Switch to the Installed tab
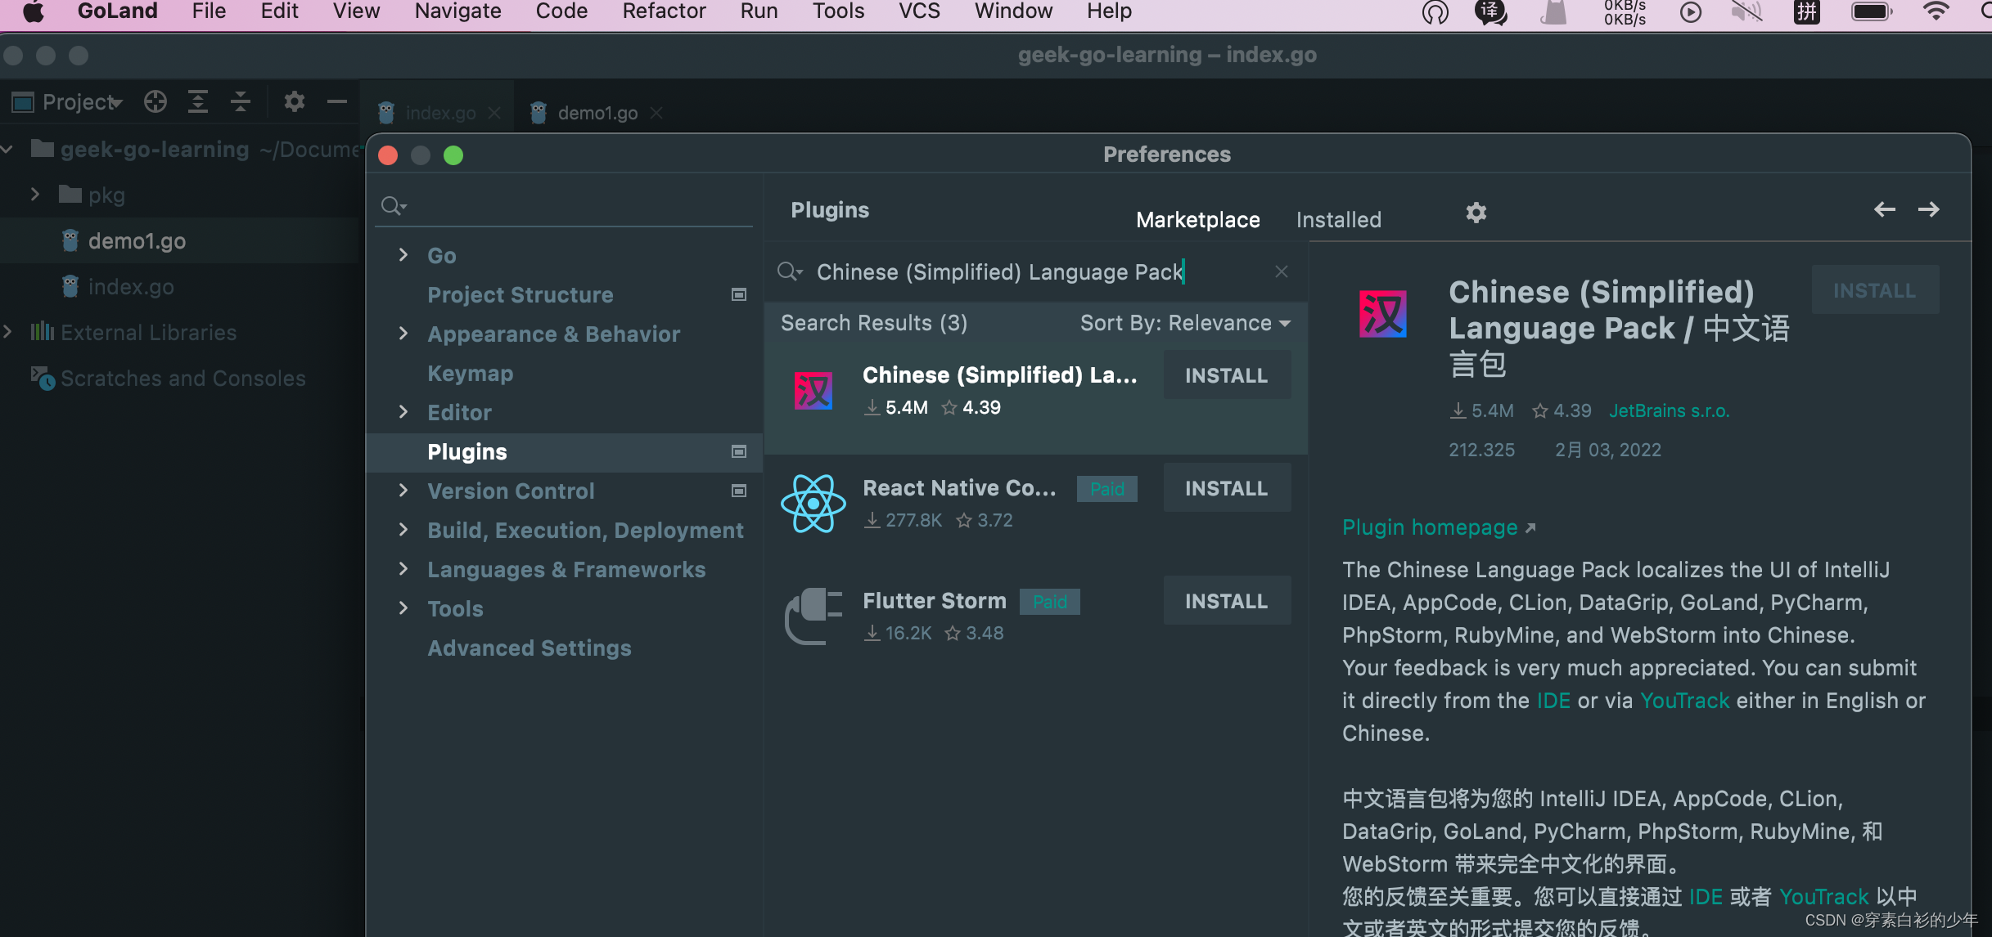This screenshot has height=937, width=1992. pos(1338,220)
